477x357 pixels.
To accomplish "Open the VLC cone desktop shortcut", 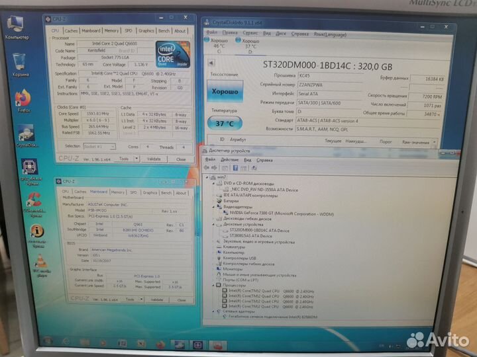I will point(41,265).
